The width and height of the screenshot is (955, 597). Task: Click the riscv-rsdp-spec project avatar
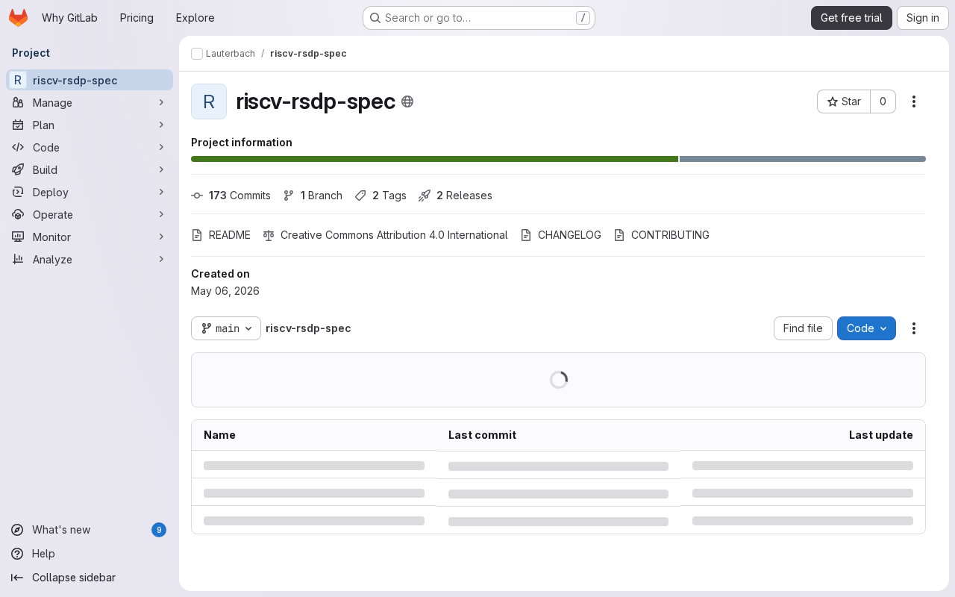[209, 101]
